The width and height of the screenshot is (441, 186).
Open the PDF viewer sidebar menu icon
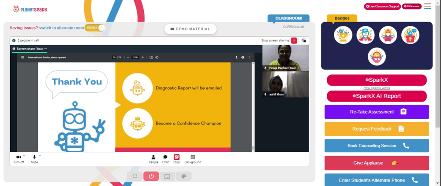coord(23,57)
